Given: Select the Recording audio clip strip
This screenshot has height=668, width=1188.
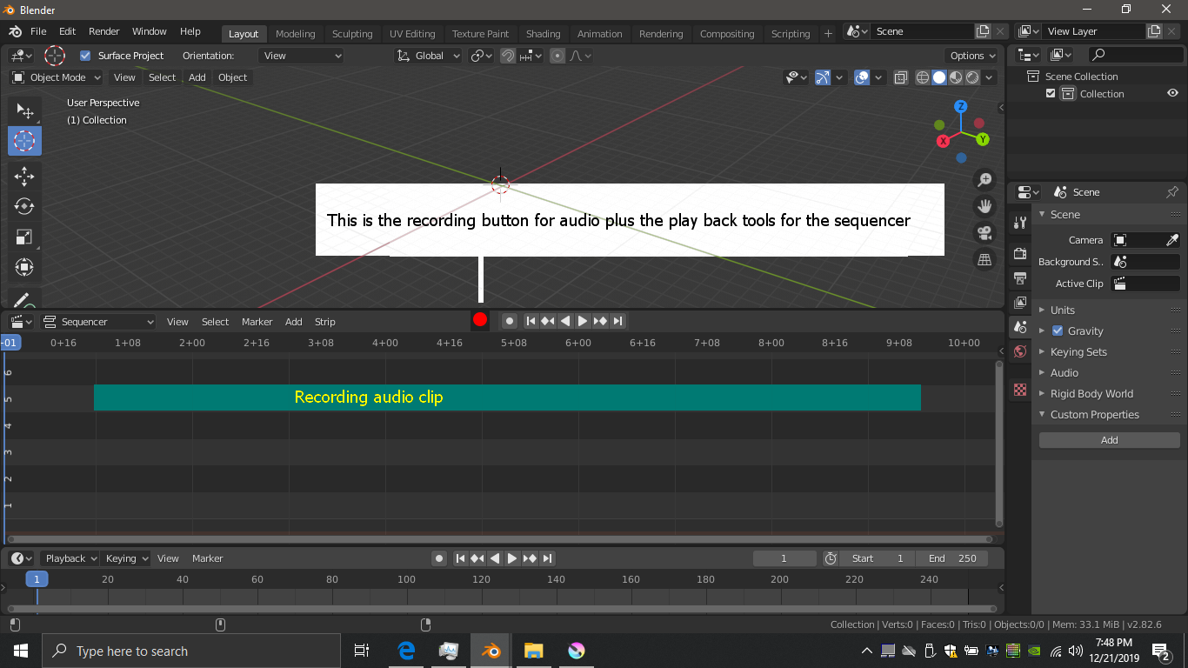Looking at the screenshot, I should click(507, 397).
